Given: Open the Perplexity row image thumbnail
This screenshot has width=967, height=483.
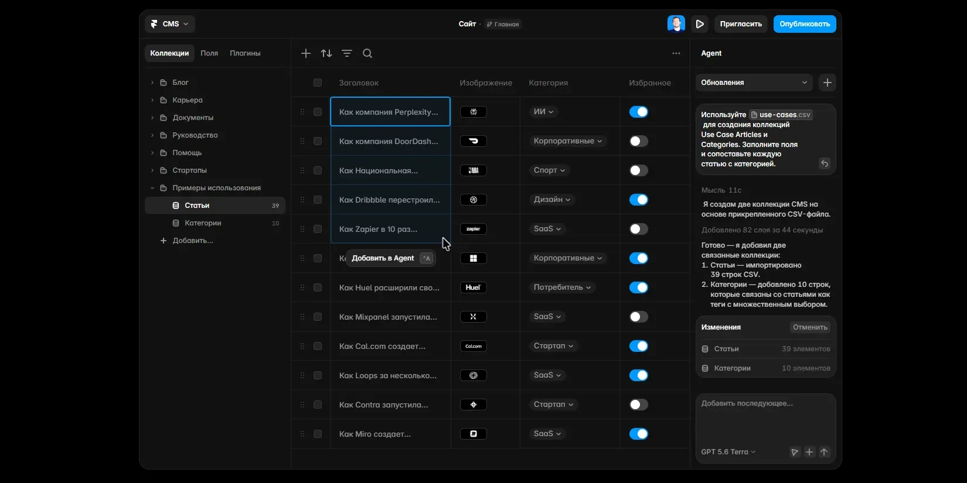Looking at the screenshot, I should 474,112.
